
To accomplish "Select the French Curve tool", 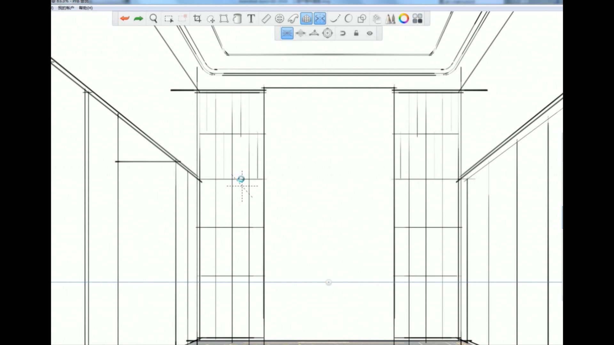I will point(293,19).
